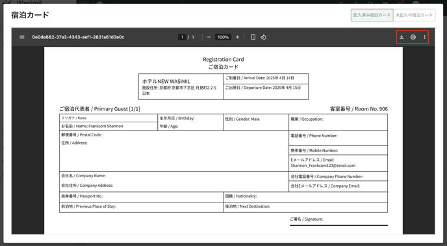Click the Departure Date 2025年 4月 15日 cell
This screenshot has height=246, width=447.
(266, 92)
